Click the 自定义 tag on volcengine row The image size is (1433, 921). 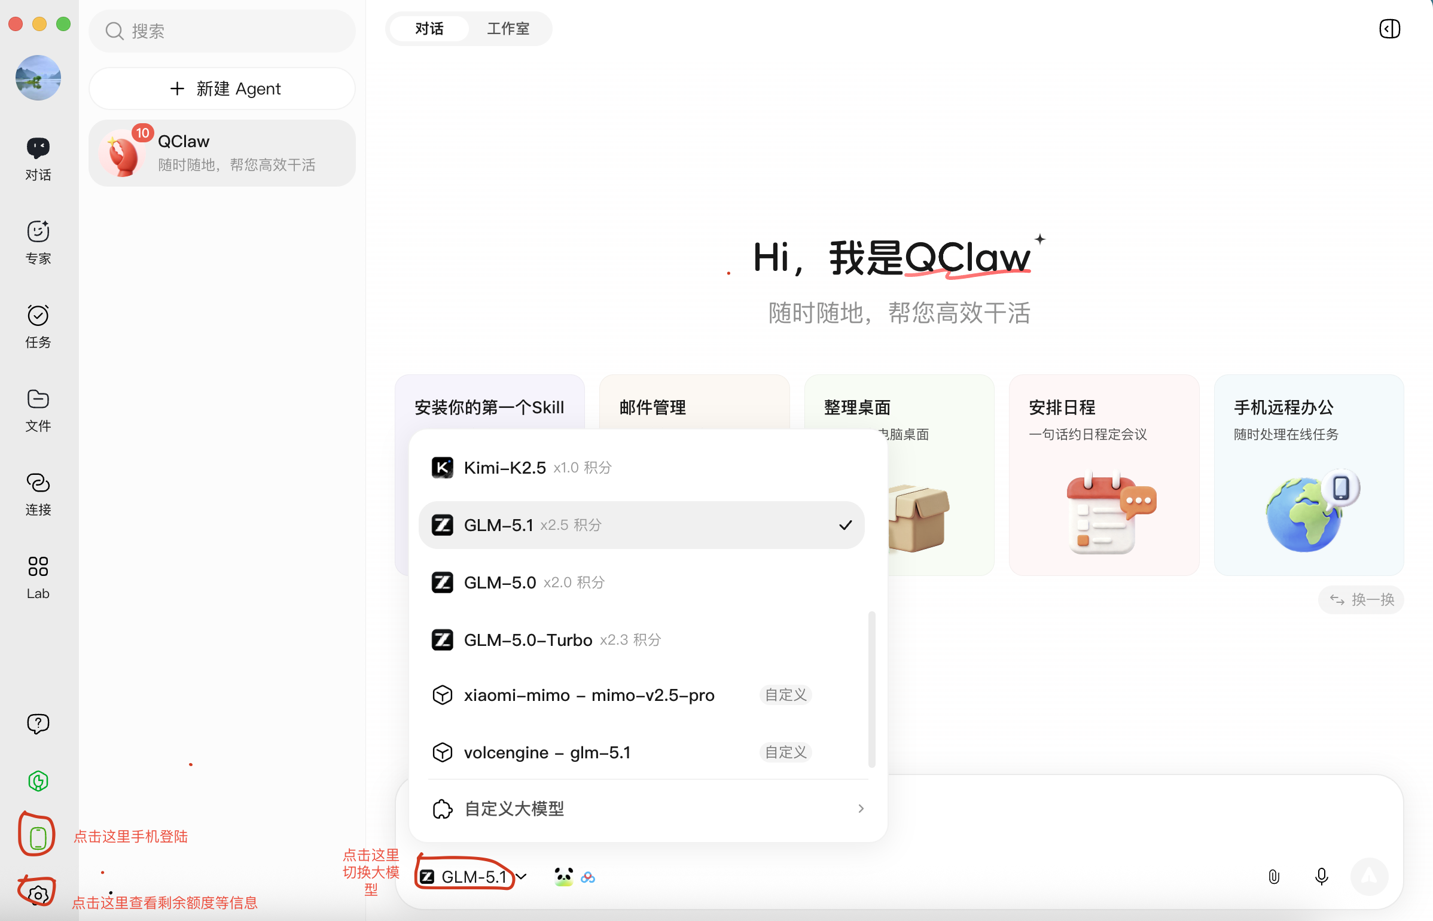[786, 752]
